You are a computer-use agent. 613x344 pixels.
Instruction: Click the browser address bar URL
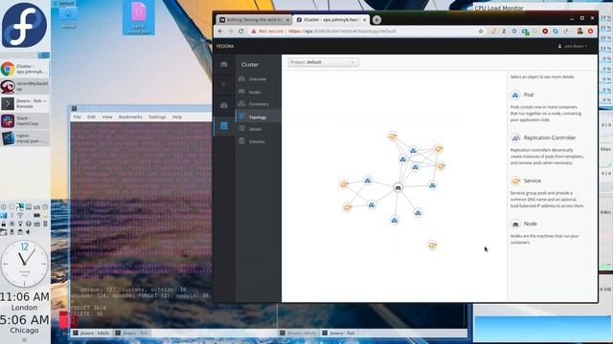click(343, 32)
